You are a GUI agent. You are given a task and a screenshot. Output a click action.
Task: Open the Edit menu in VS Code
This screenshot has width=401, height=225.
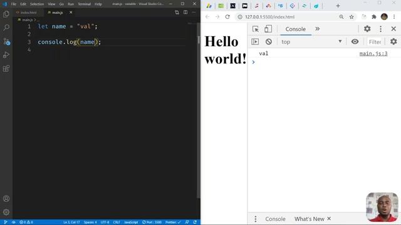pyautogui.click(x=23, y=4)
